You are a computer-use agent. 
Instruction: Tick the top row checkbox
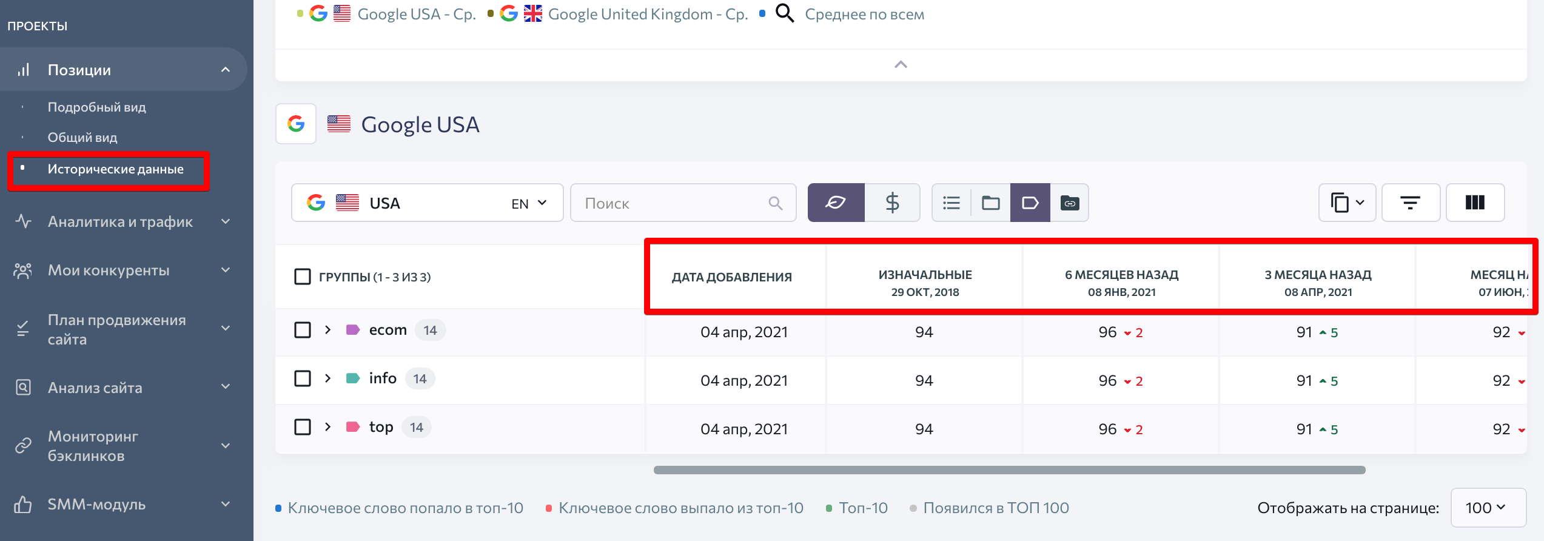point(303,427)
